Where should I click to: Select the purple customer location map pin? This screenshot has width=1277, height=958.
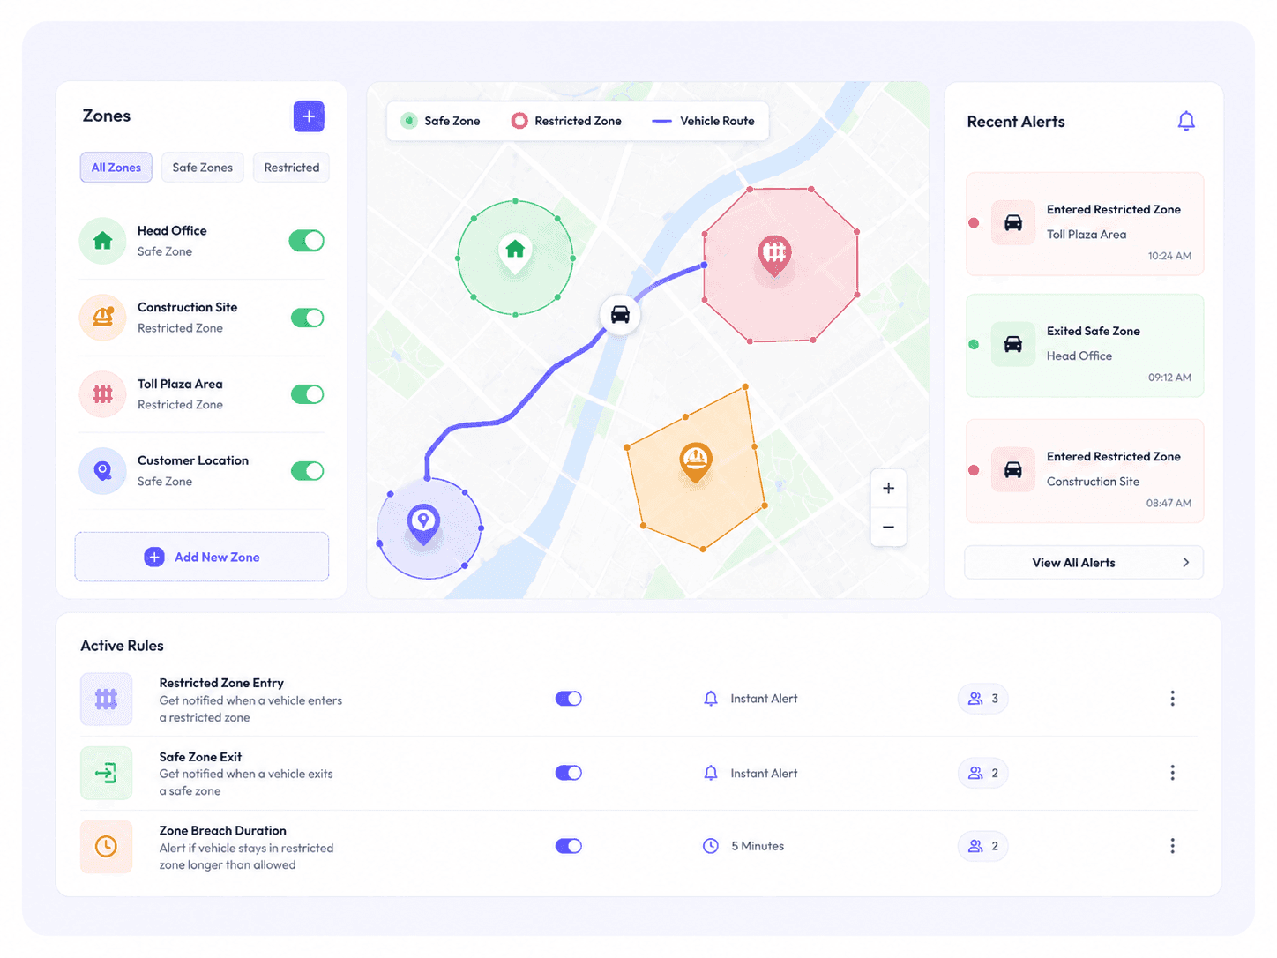click(423, 523)
